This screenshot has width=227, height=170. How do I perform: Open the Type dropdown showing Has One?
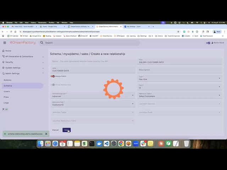coord(179,78)
